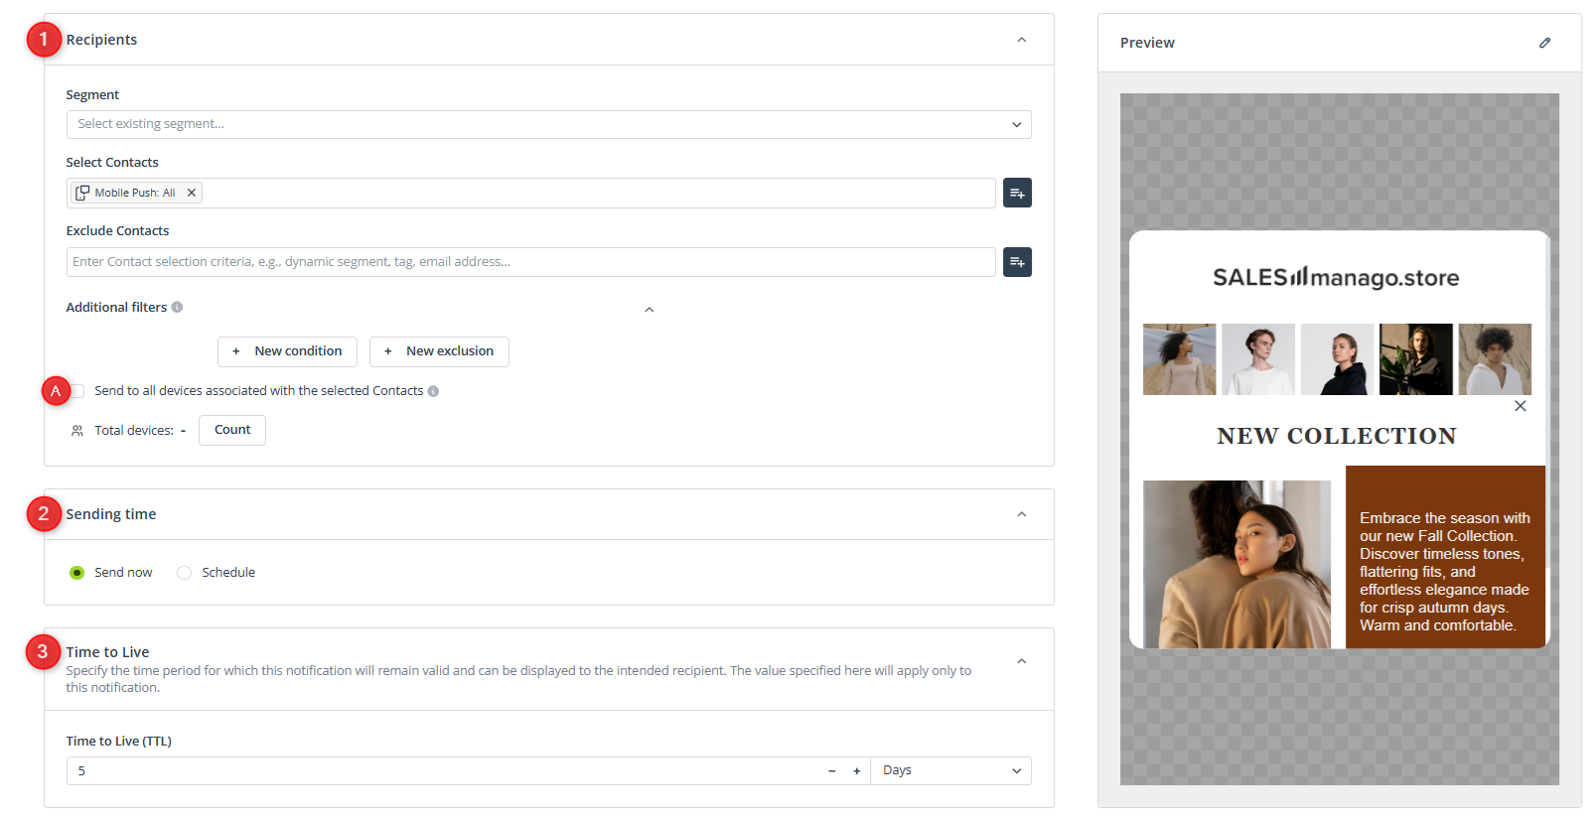This screenshot has width=1594, height=819.
Task: Open the Select existing segment dropdown
Action: [x=548, y=124]
